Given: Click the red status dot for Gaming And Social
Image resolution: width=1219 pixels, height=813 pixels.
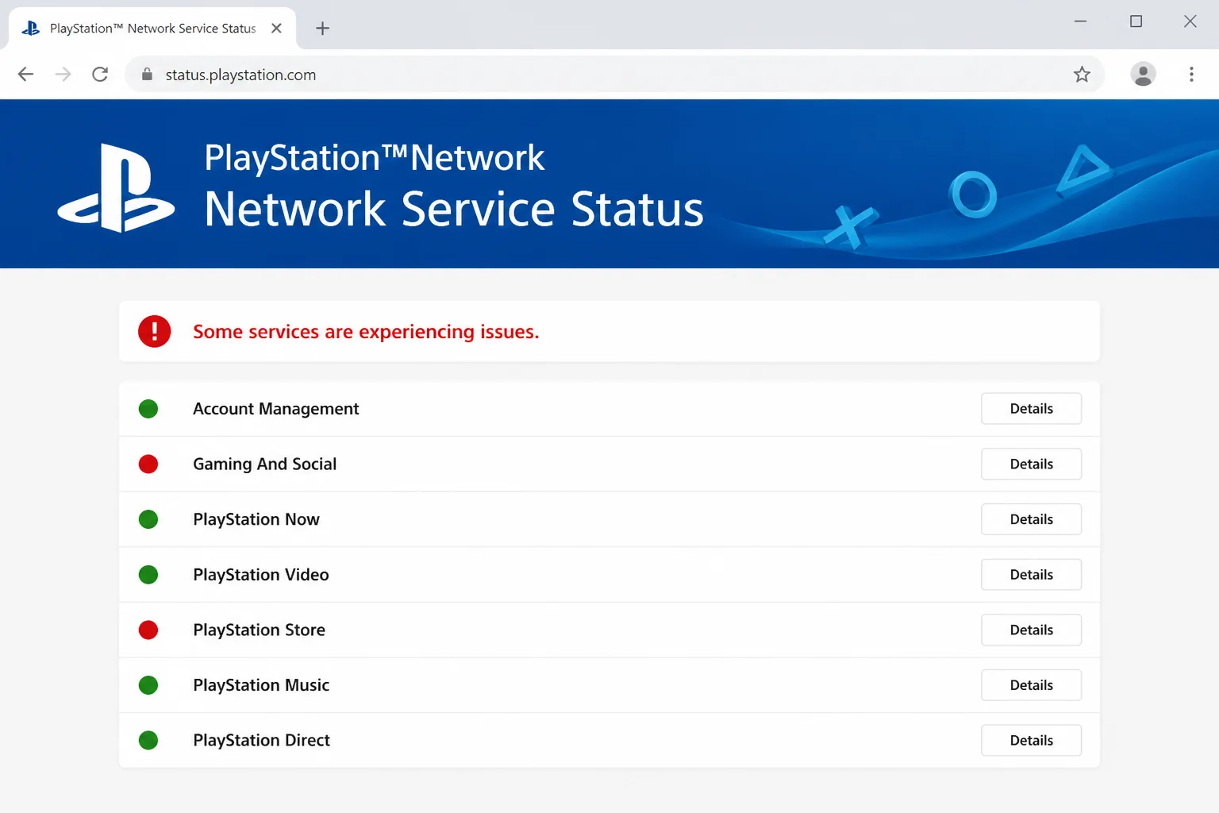Looking at the screenshot, I should click(148, 464).
